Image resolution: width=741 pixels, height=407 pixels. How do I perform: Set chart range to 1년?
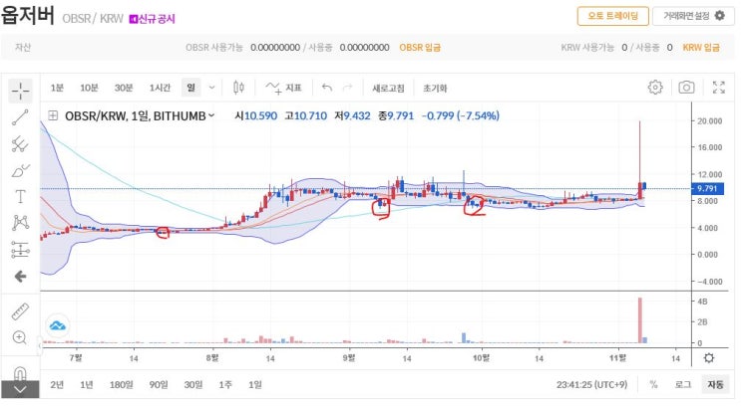click(87, 385)
